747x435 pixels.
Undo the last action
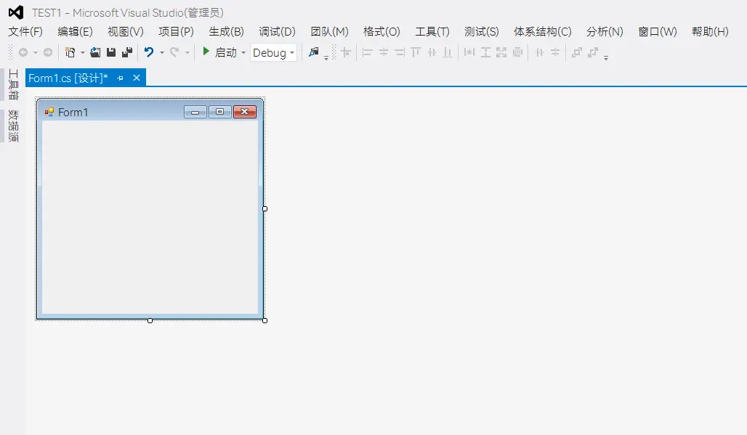[149, 52]
